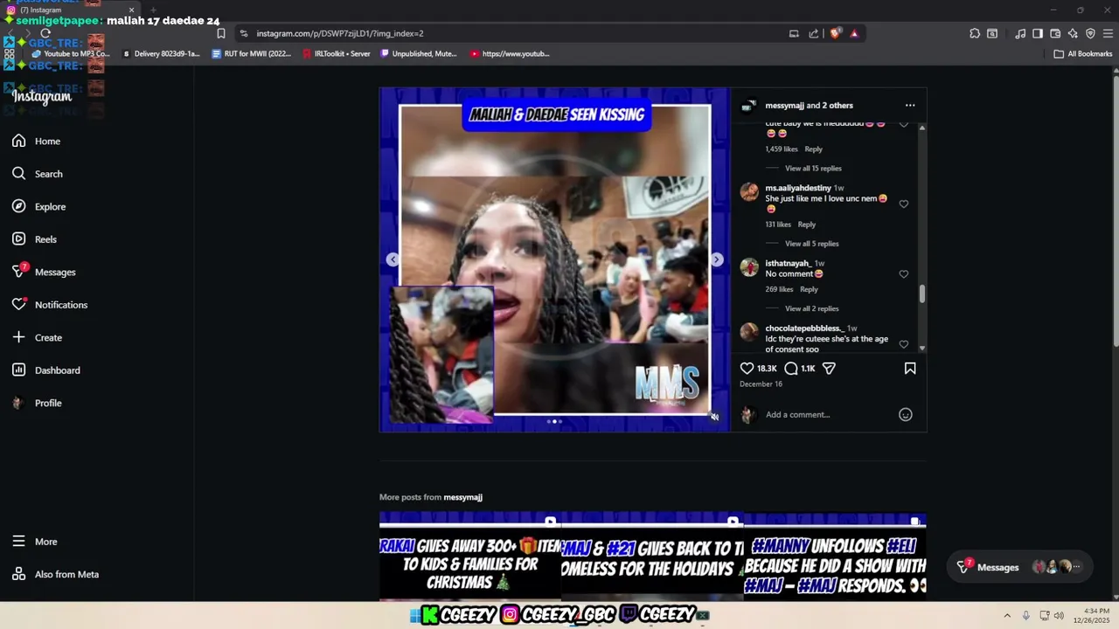Screen dimensions: 1119x629
Task: Open ms.aaliyahdestiny username link
Action: 798,188
